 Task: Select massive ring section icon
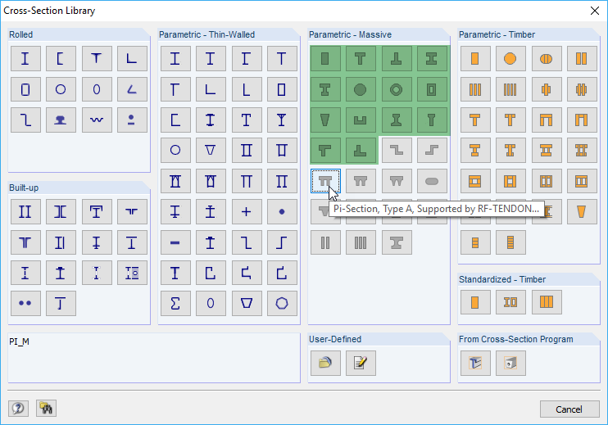(397, 89)
